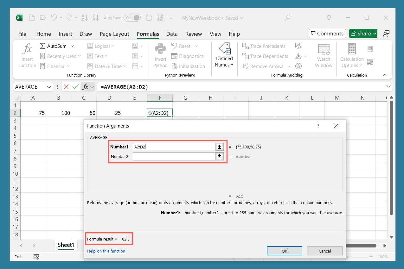
Task: Undo the last action
Action: click(x=54, y=18)
